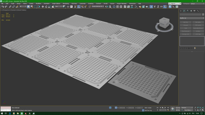The width and height of the screenshot is (205, 115).
Task: Toggle the 3D Snaps button
Action: (75, 7)
